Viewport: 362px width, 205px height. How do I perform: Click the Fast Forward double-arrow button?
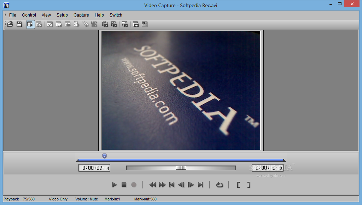pyautogui.click(x=162, y=185)
